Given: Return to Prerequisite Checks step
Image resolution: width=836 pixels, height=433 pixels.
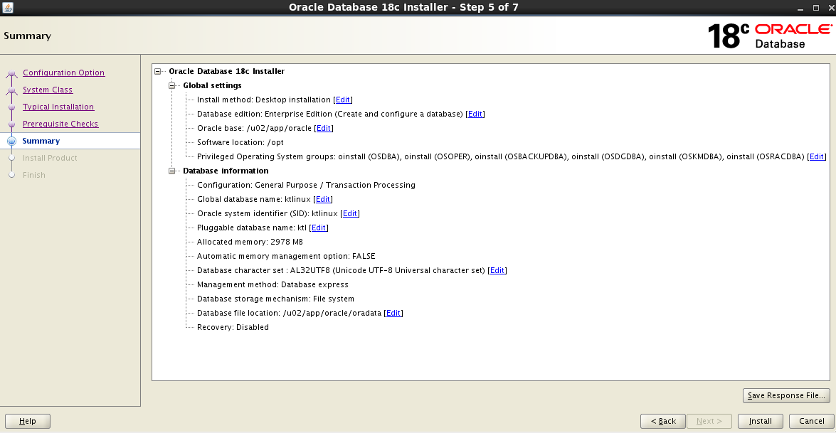Looking at the screenshot, I should [60, 124].
